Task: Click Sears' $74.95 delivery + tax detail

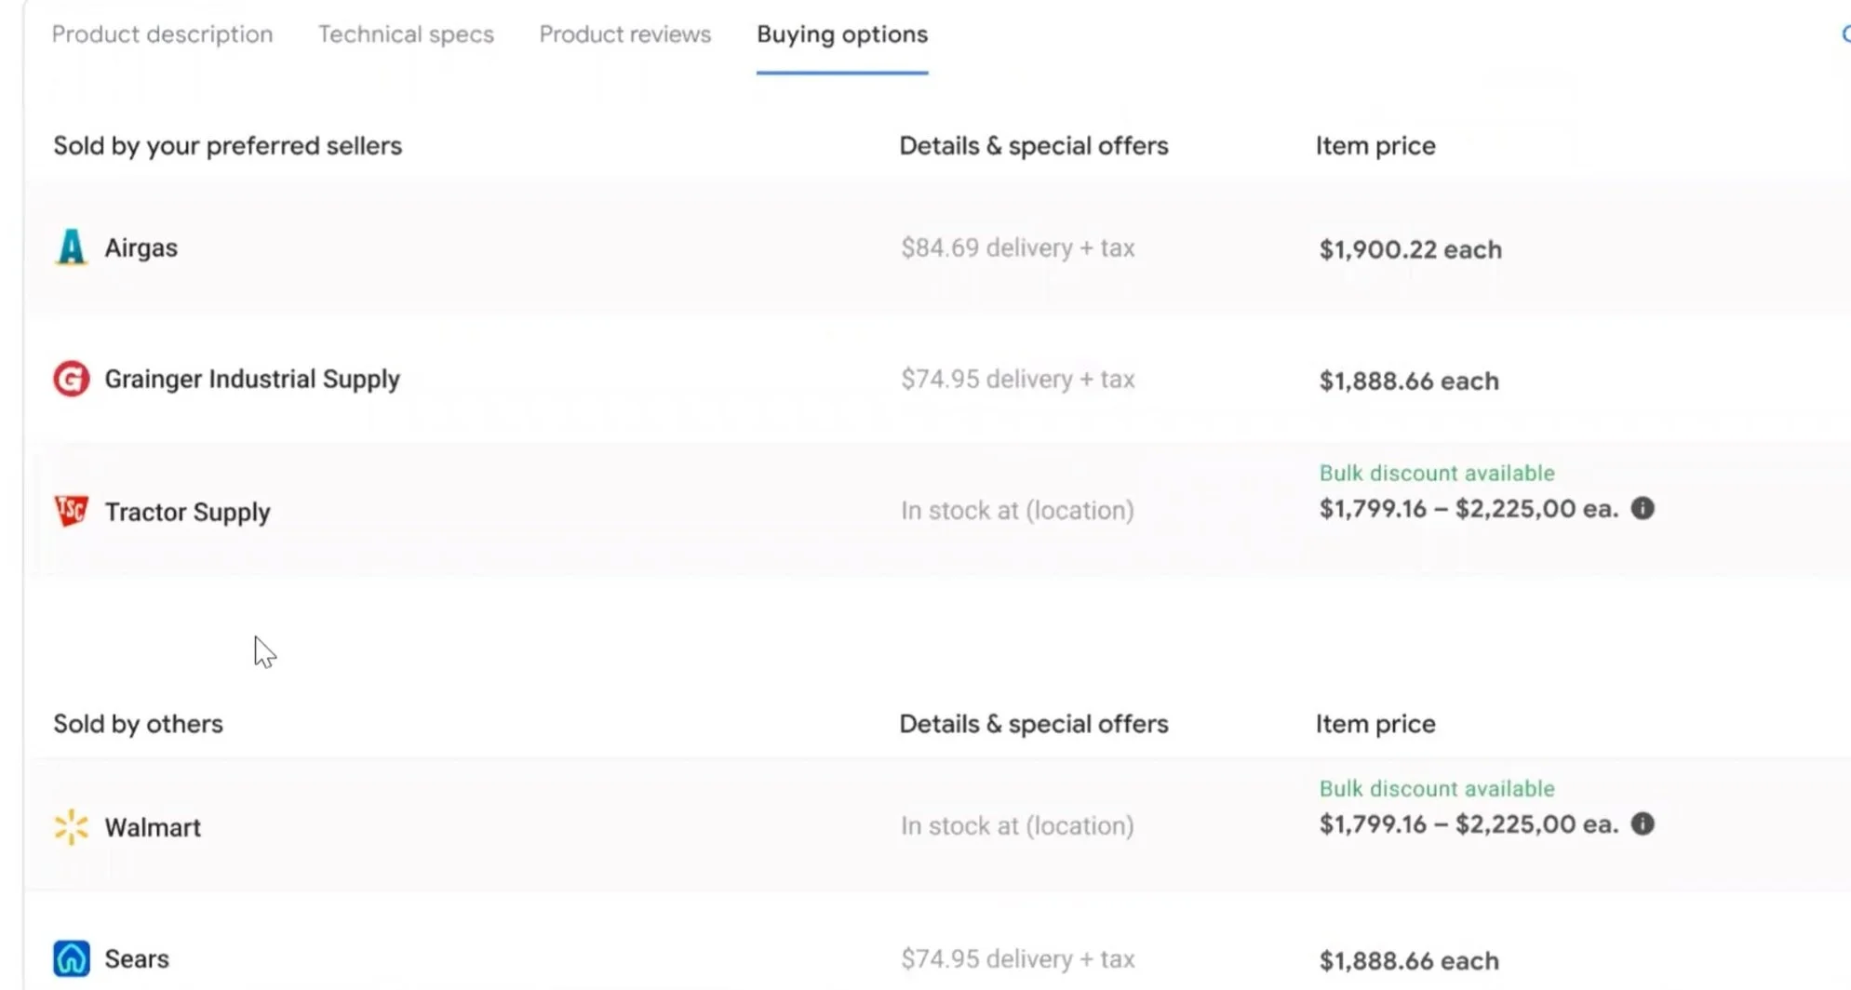Action: [x=1017, y=958]
